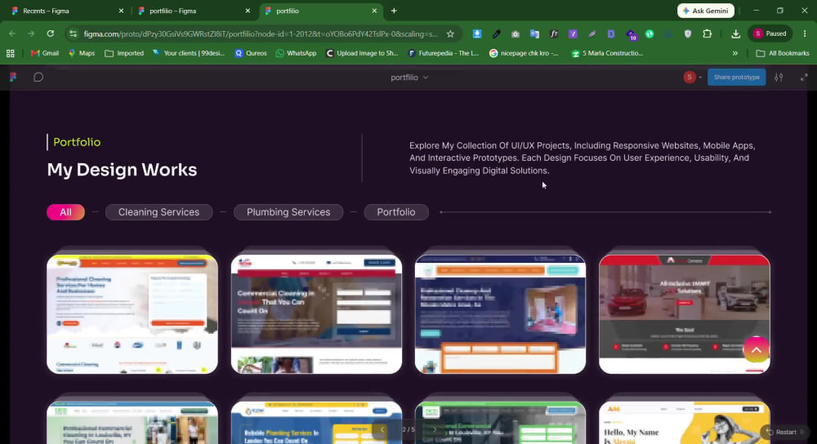Open the Your clients 99designs bookmark
The image size is (817, 444).
pyautogui.click(x=189, y=53)
